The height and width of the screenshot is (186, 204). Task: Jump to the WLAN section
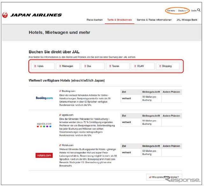(143, 66)
